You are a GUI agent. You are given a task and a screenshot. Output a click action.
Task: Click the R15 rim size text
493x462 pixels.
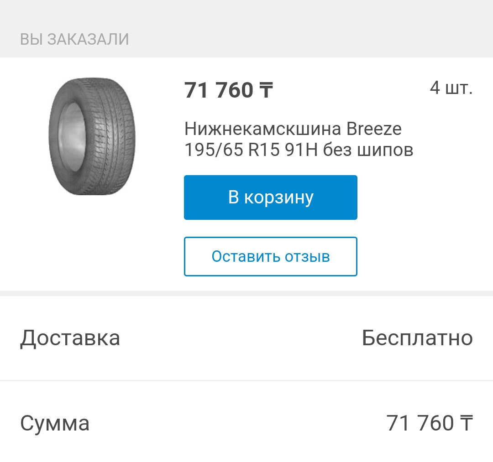263,150
